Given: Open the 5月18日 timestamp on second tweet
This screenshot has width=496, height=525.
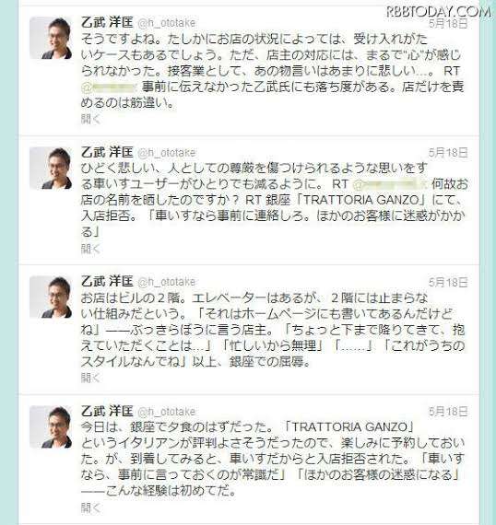Looking at the screenshot, I should (x=448, y=153).
